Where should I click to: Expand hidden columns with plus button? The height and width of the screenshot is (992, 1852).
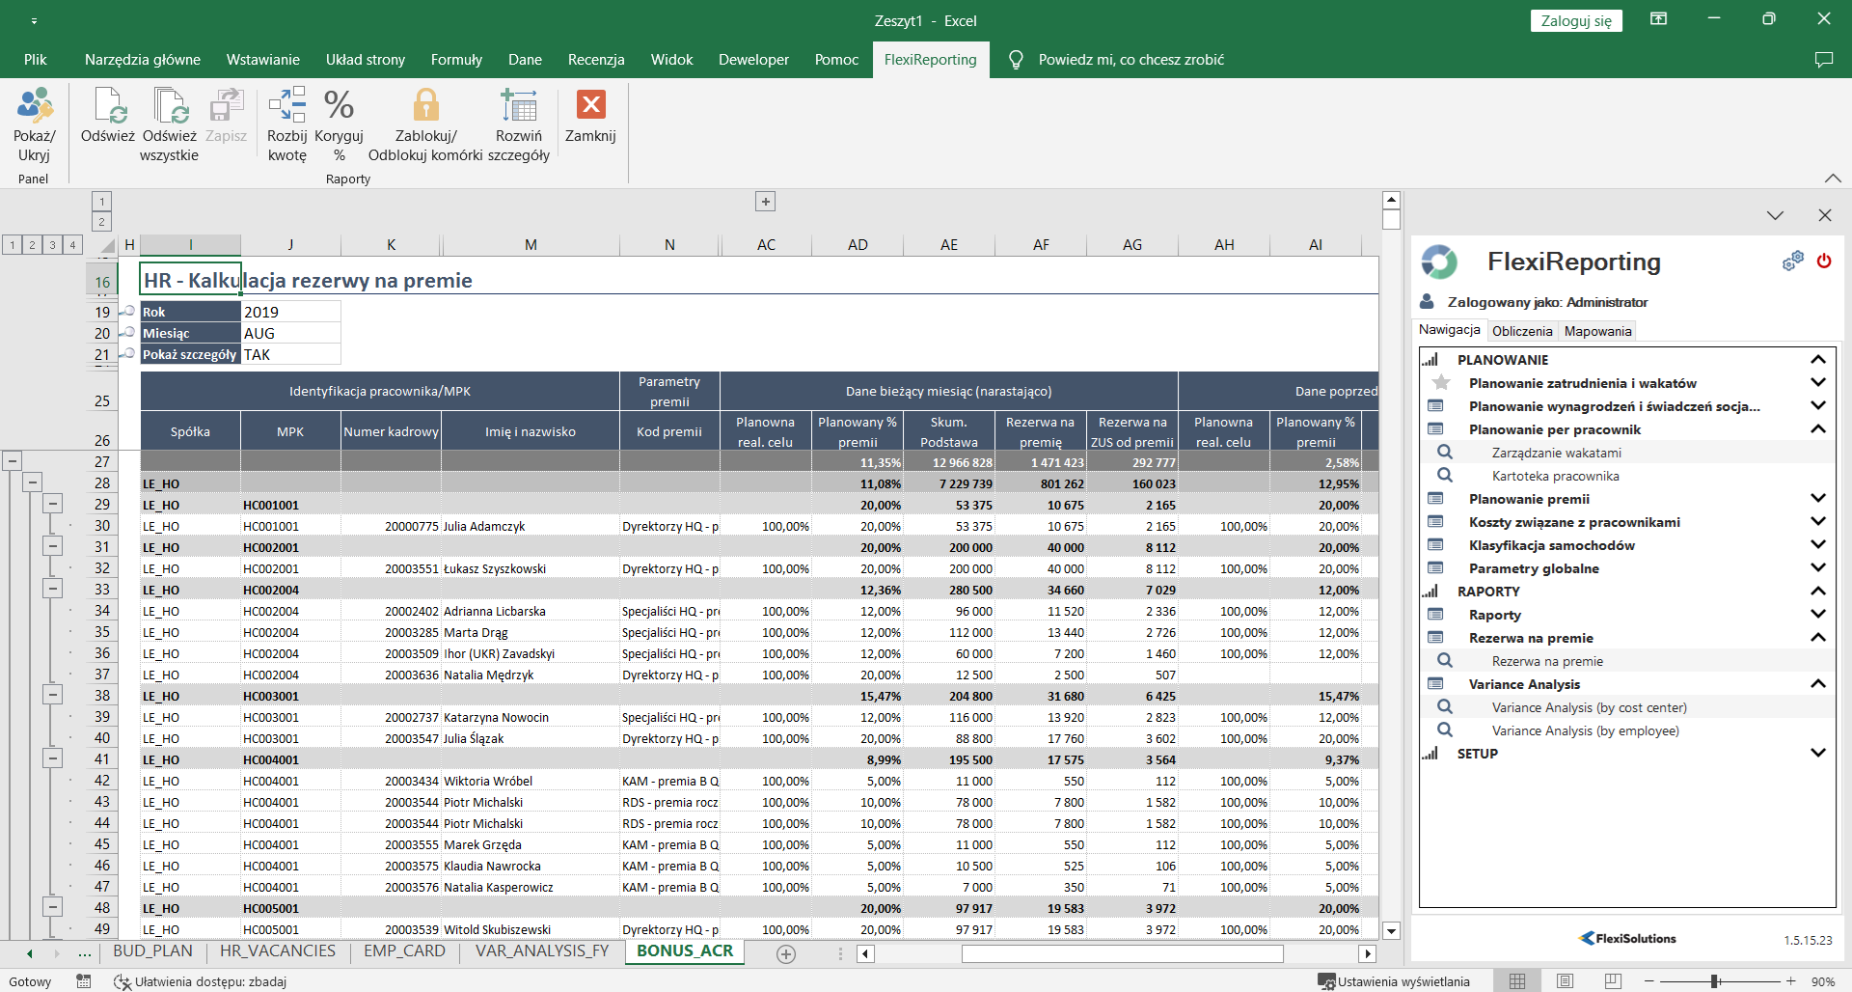tap(765, 202)
